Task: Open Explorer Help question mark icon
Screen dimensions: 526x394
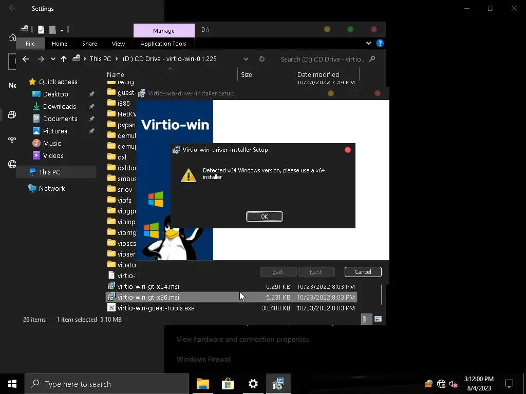Action: click(380, 43)
